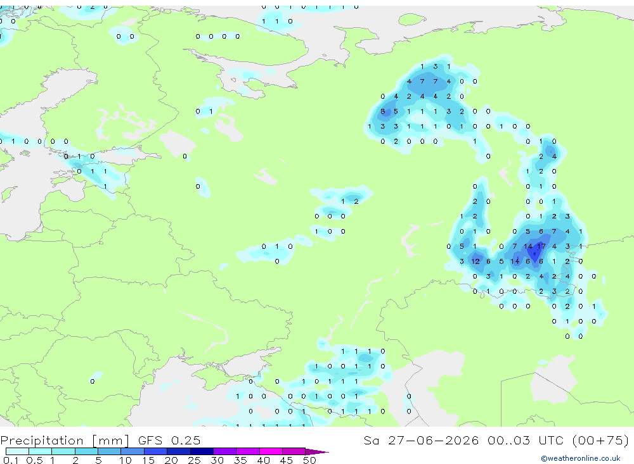Pick the 45–50 mm legend swatch
634x464 pixels.
click(294, 451)
